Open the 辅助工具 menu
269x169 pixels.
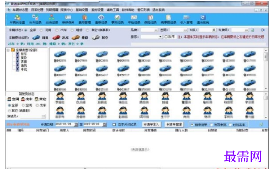tap(113, 10)
